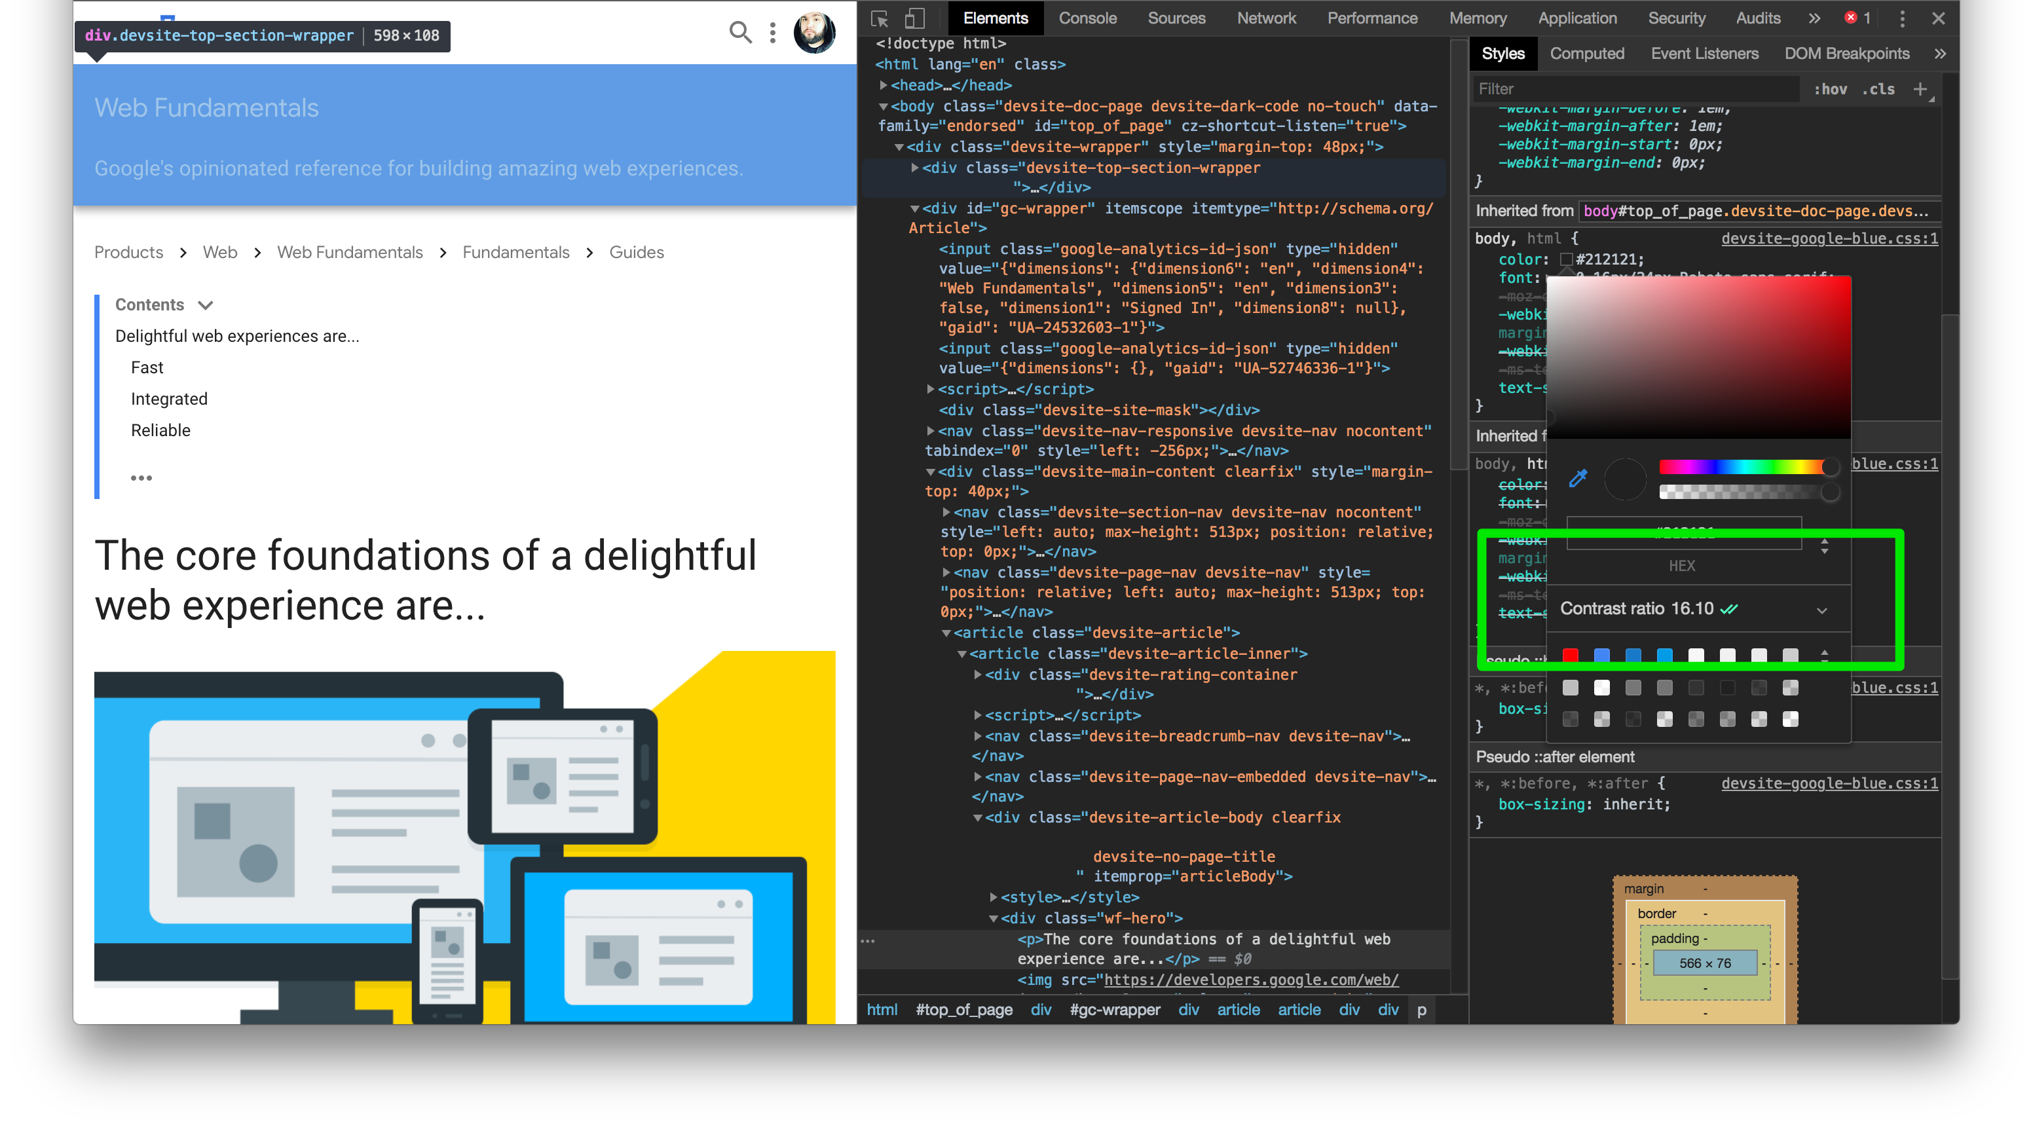
Task: Show more DevTools tabs chevron
Action: coord(1814,18)
